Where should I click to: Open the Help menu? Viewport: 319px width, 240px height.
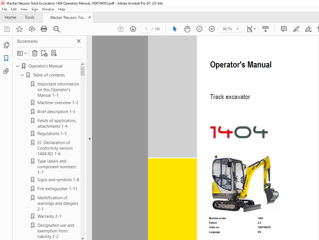click(62, 9)
